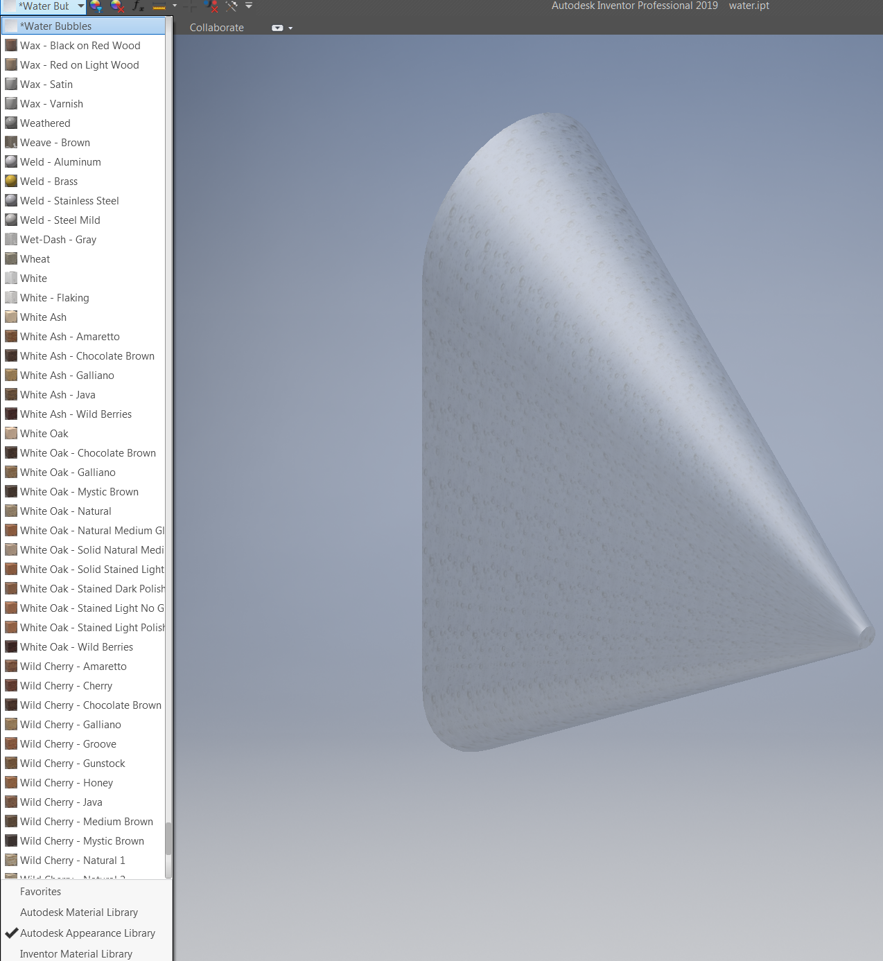
Task: Choose Wet-Dash - Gray appearance
Action: click(x=83, y=240)
